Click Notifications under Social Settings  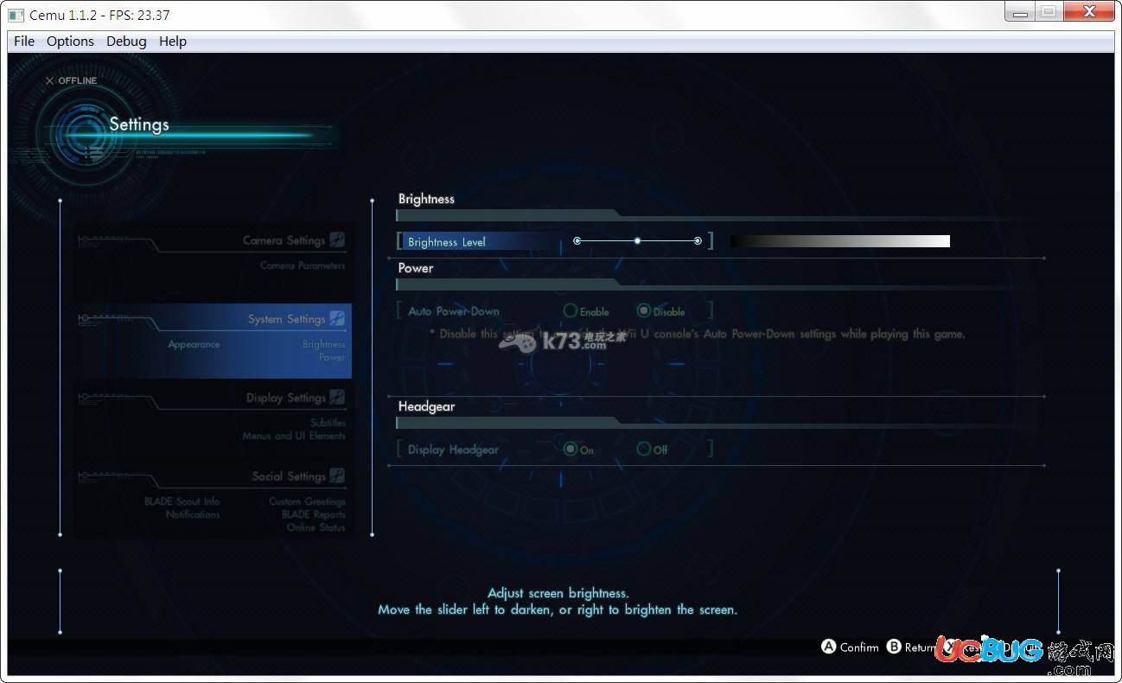(193, 514)
